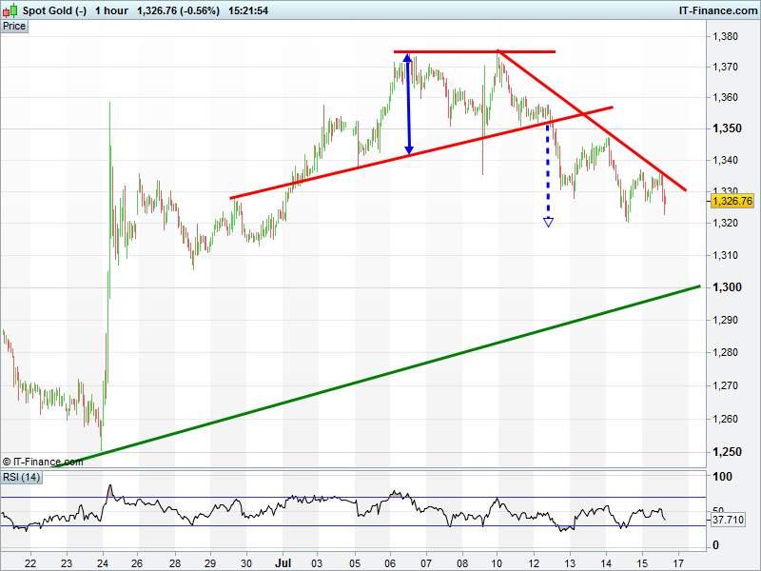Image resolution: width=761 pixels, height=571 pixels.
Task: Click the yellow 1,326.76 current price tag
Action: [x=732, y=201]
